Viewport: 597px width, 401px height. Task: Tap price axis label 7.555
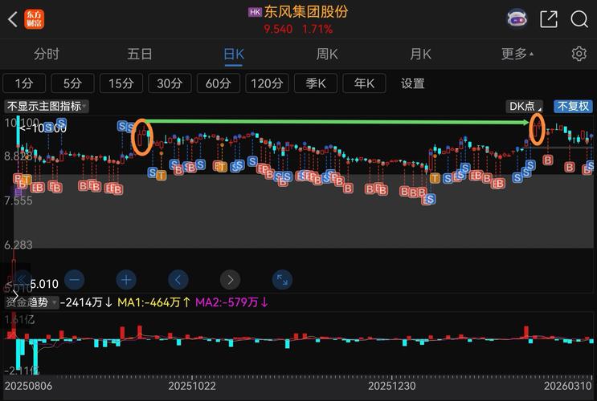coord(18,200)
